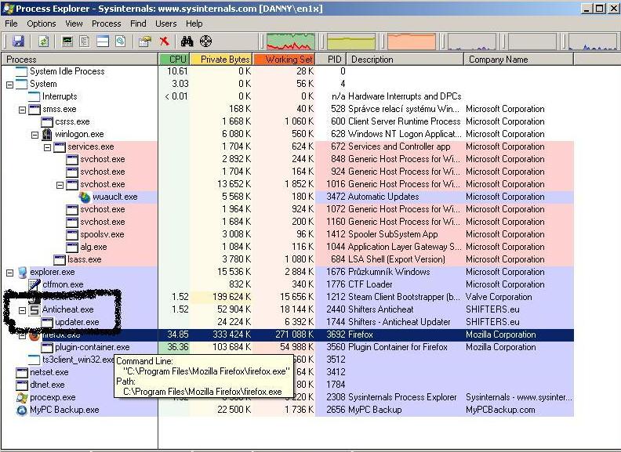Image resolution: width=621 pixels, height=452 pixels.
Task: Select the updater.exe process row
Action: click(288, 322)
